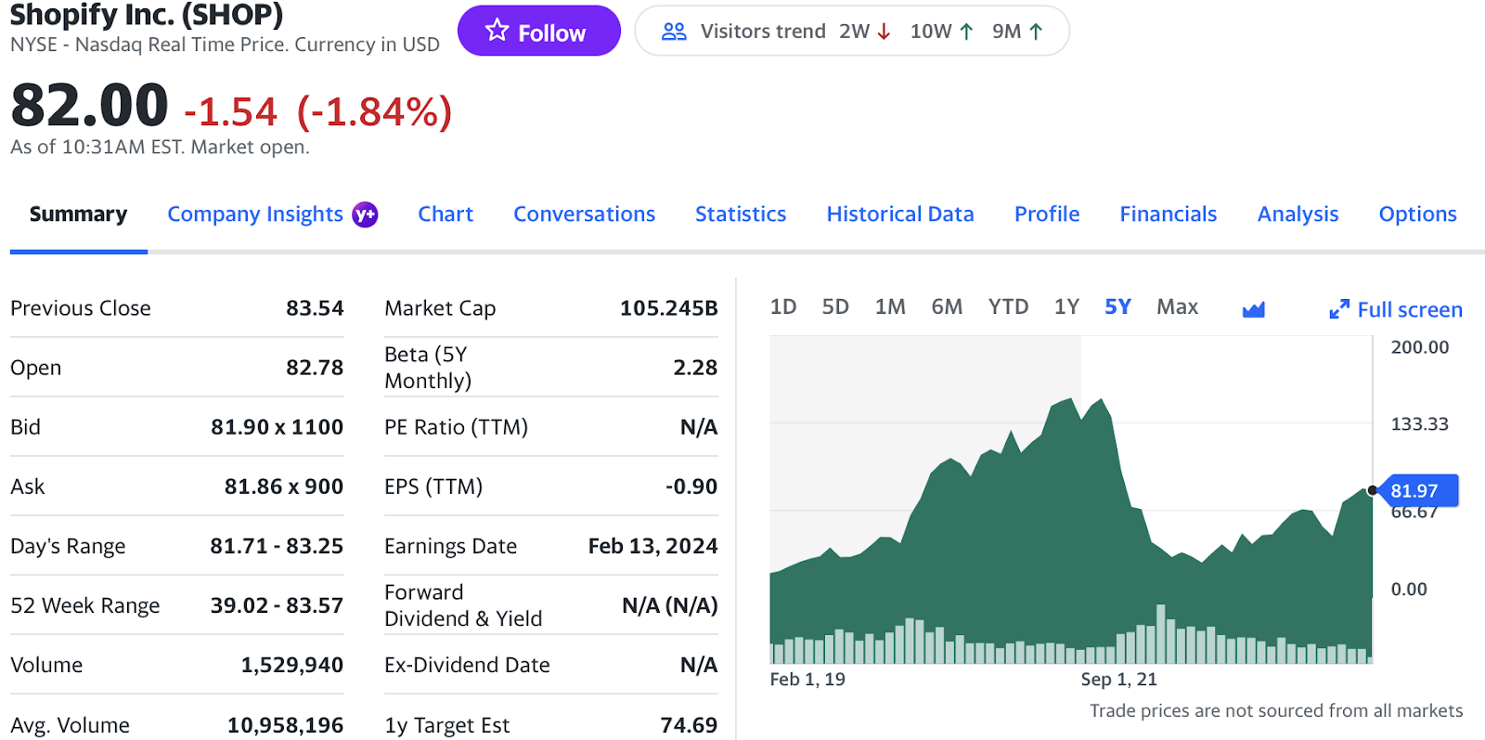Open the Company Insights tab

point(255,214)
